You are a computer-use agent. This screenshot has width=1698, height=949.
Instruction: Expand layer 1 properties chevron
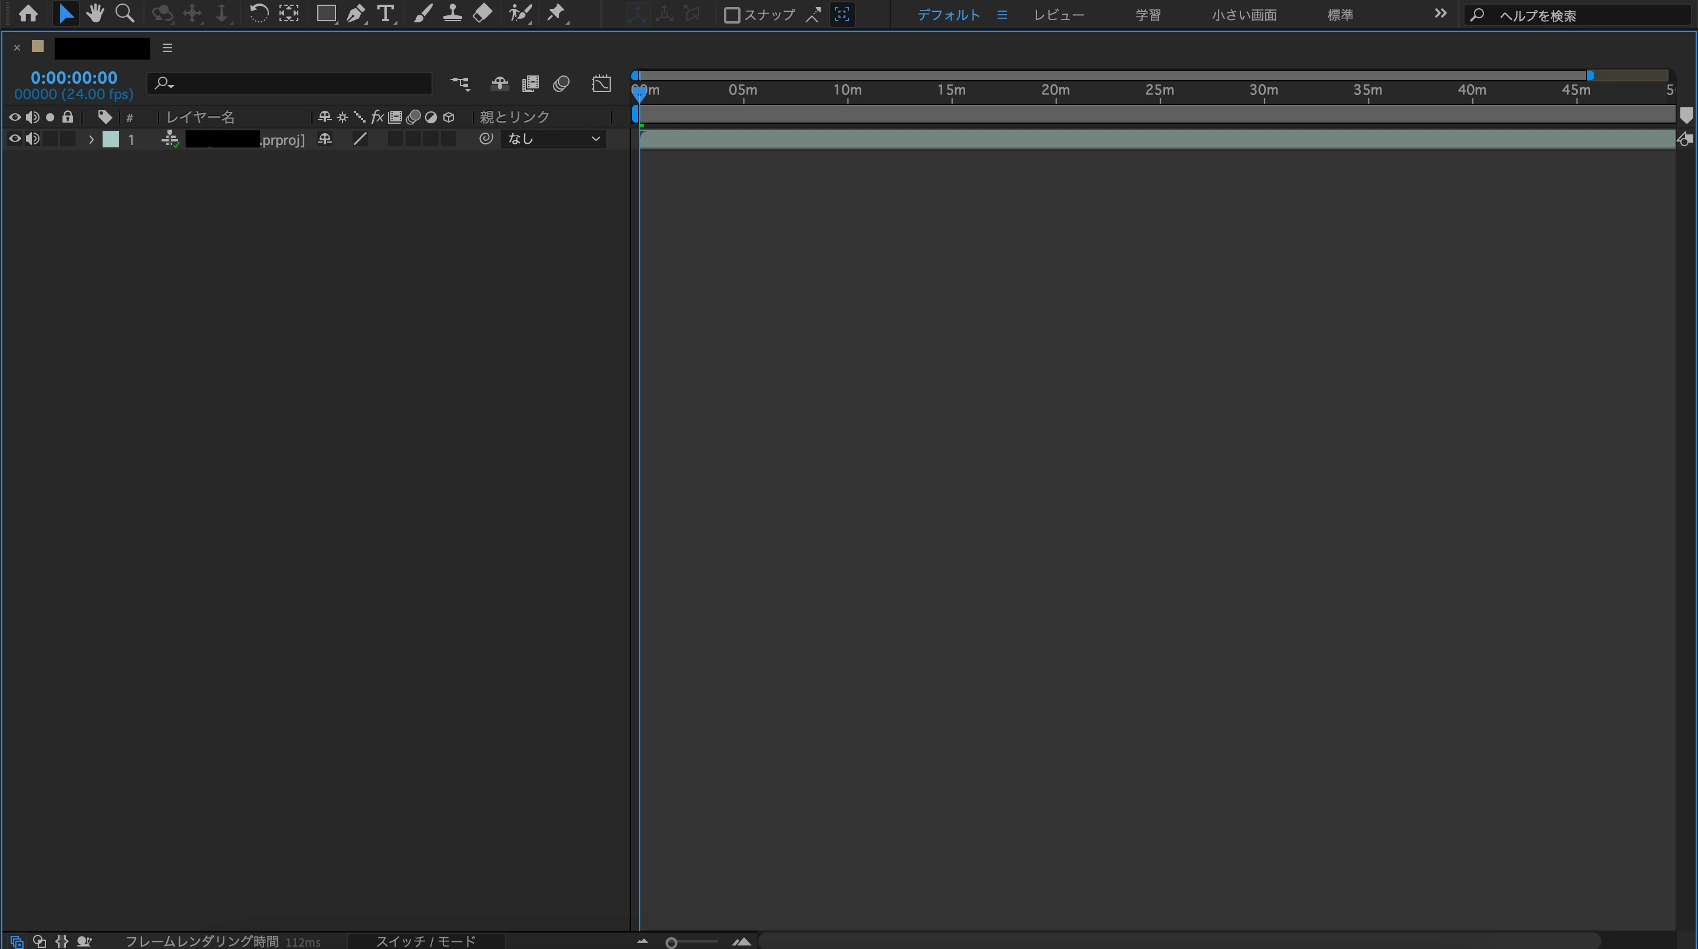(x=91, y=140)
